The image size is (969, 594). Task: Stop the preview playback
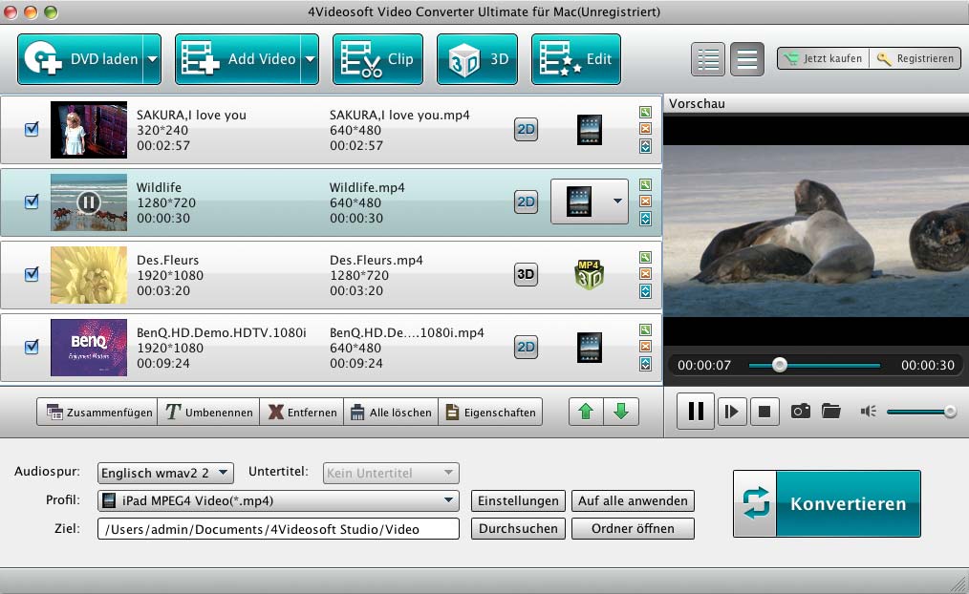tap(764, 412)
